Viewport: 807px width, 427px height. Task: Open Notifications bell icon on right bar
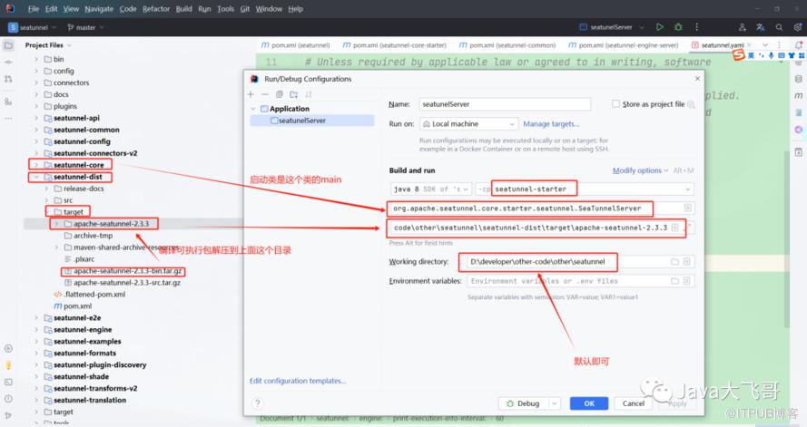[x=798, y=45]
